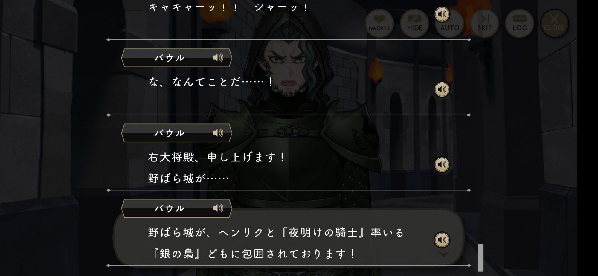Click the log scrollbar thumb
The width and height of the screenshot is (598, 276).
[x=480, y=257]
